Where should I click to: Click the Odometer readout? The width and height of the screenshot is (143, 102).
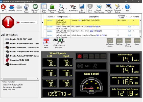point(58,93)
